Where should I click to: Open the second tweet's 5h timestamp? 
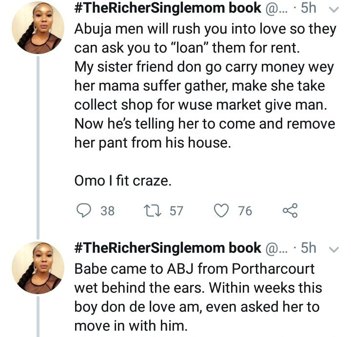309,248
